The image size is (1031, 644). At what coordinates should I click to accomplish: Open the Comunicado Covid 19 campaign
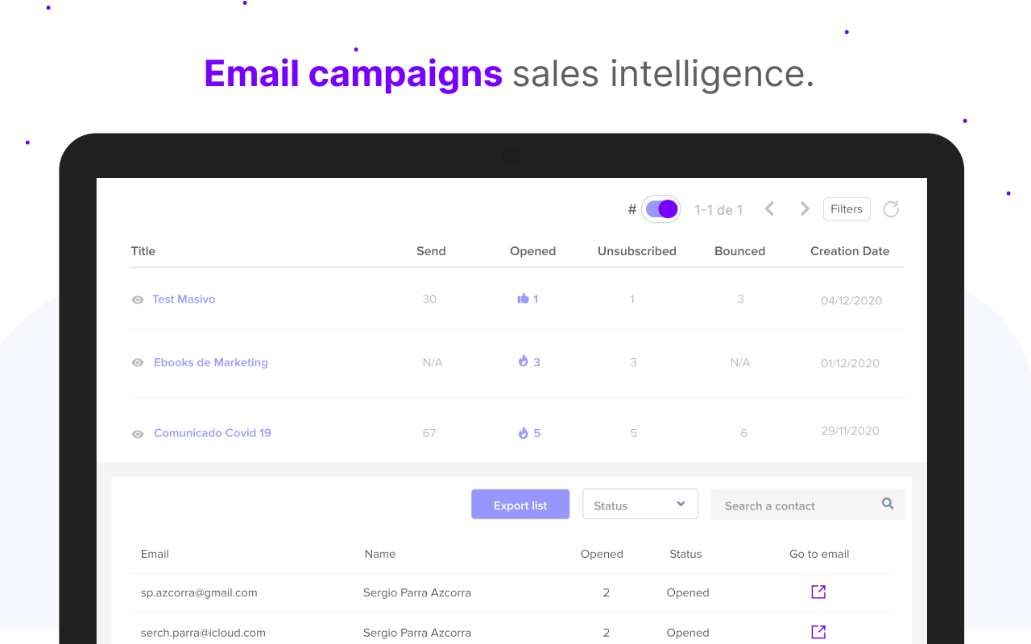coord(213,433)
